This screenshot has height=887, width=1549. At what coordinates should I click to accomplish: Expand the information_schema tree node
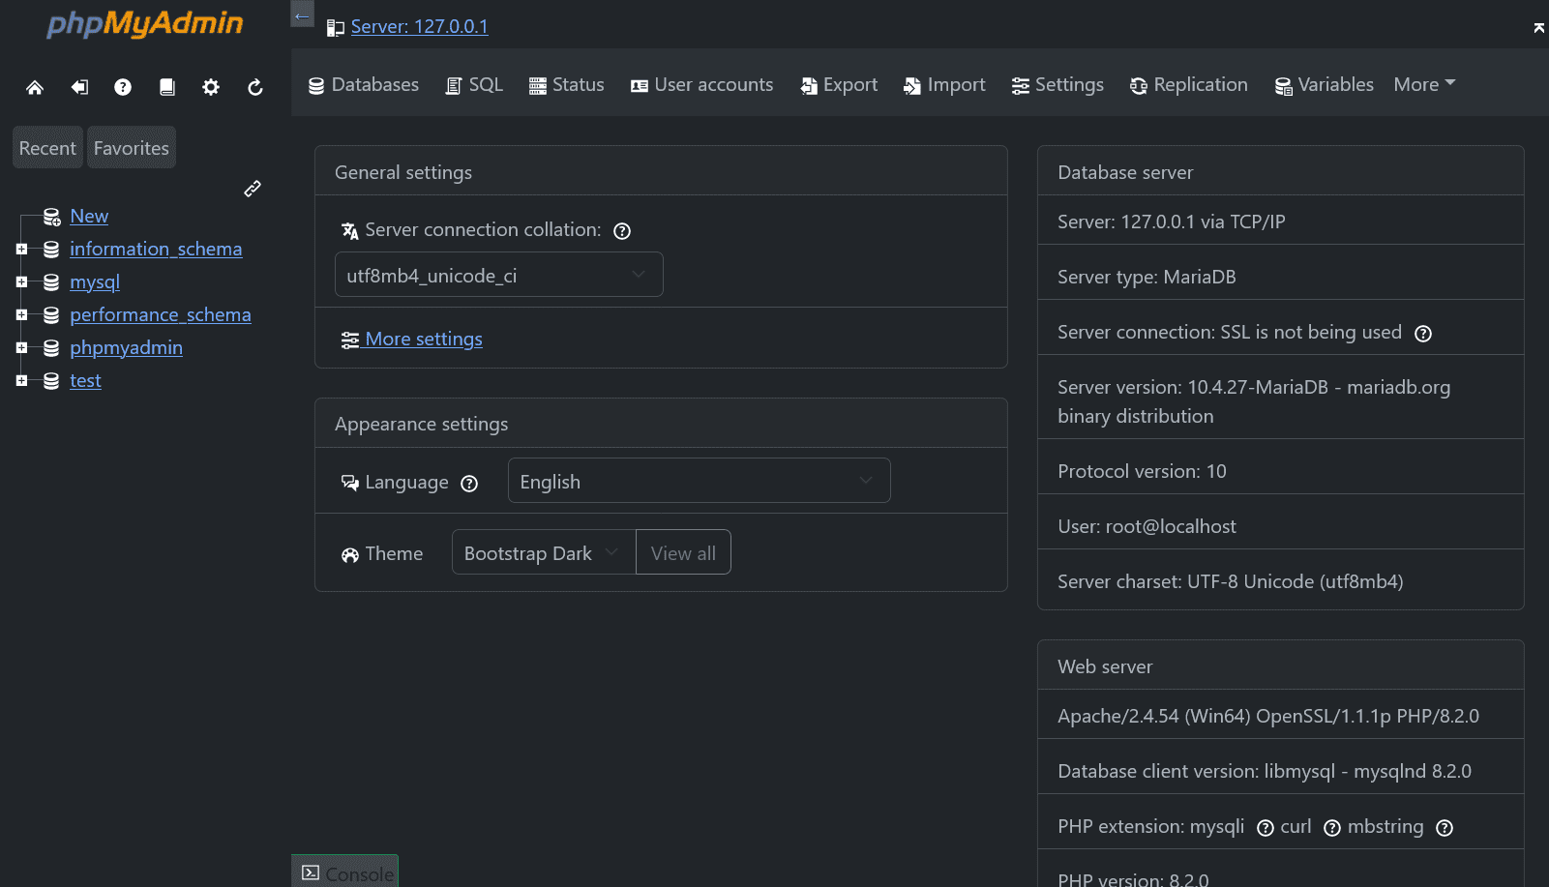[21, 250]
